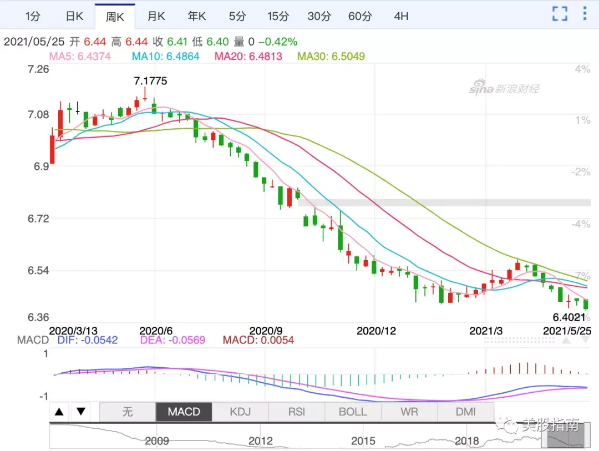Select the KDJ indicator button
This screenshot has height=451, width=599.
tap(240, 412)
